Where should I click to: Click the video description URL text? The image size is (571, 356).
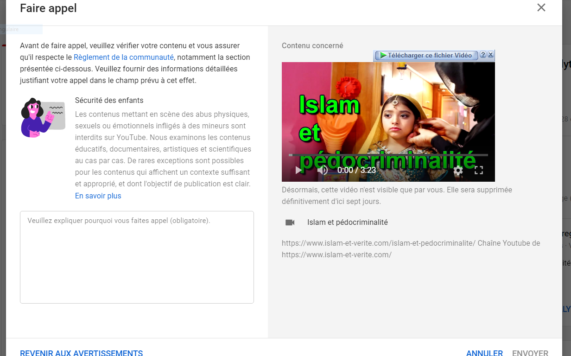pyautogui.click(x=411, y=249)
